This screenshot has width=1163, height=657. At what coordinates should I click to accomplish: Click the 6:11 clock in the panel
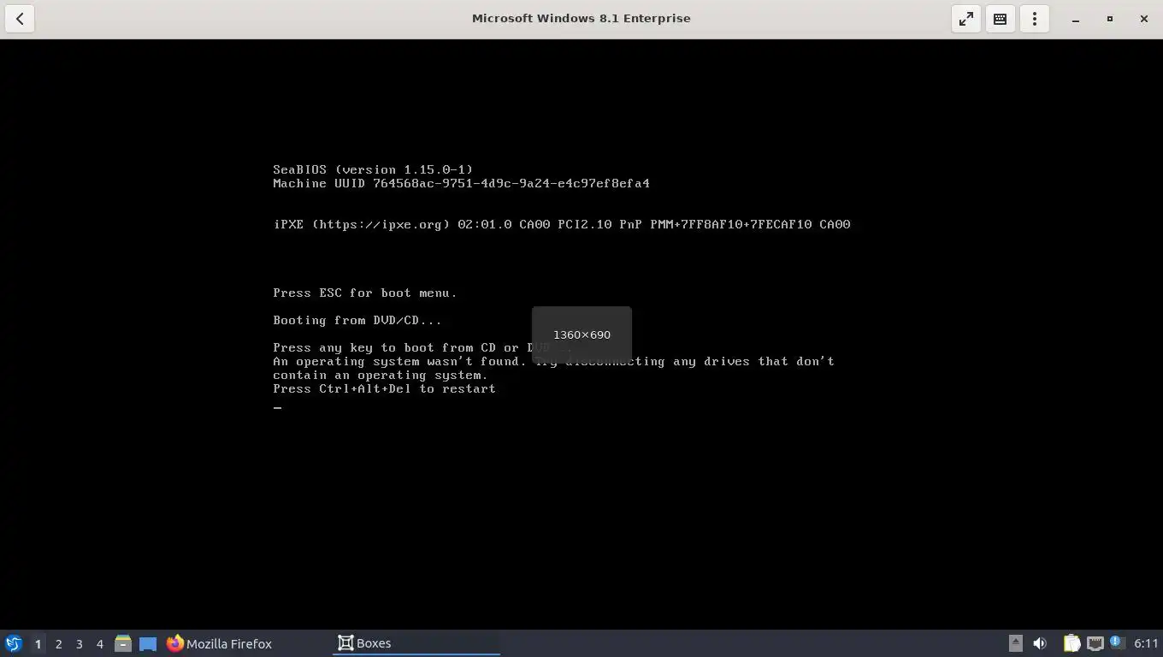(x=1145, y=643)
